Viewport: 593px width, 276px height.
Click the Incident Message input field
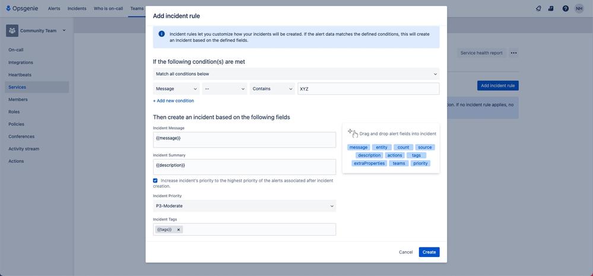pos(245,140)
